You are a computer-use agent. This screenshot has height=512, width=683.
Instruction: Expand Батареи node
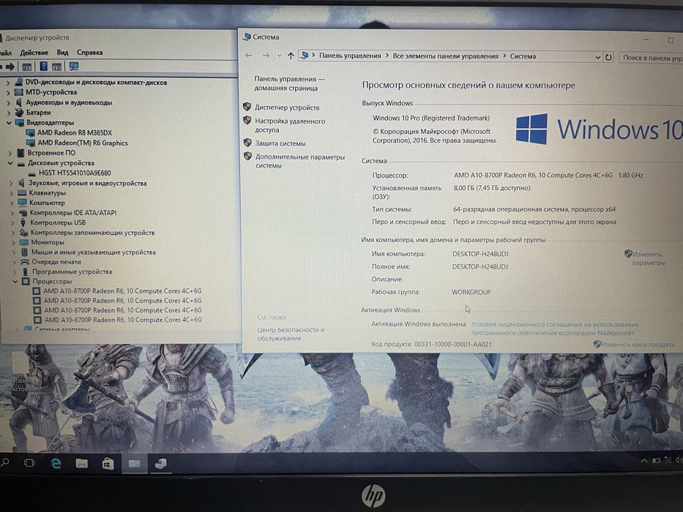pyautogui.click(x=8, y=113)
